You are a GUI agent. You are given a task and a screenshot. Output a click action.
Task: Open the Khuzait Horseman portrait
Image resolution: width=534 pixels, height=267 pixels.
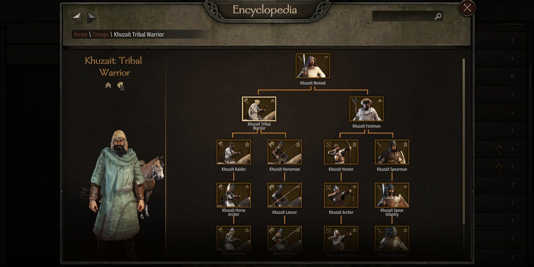(285, 152)
